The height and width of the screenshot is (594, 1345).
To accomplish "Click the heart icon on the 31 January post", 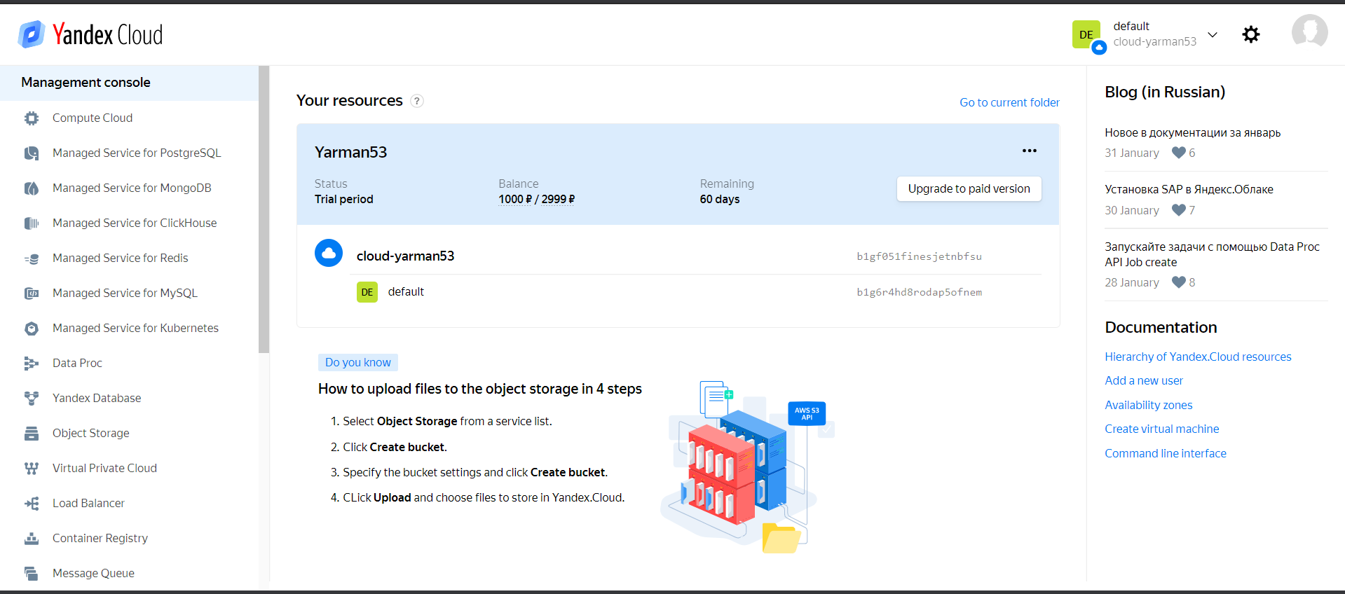I will [1179, 153].
